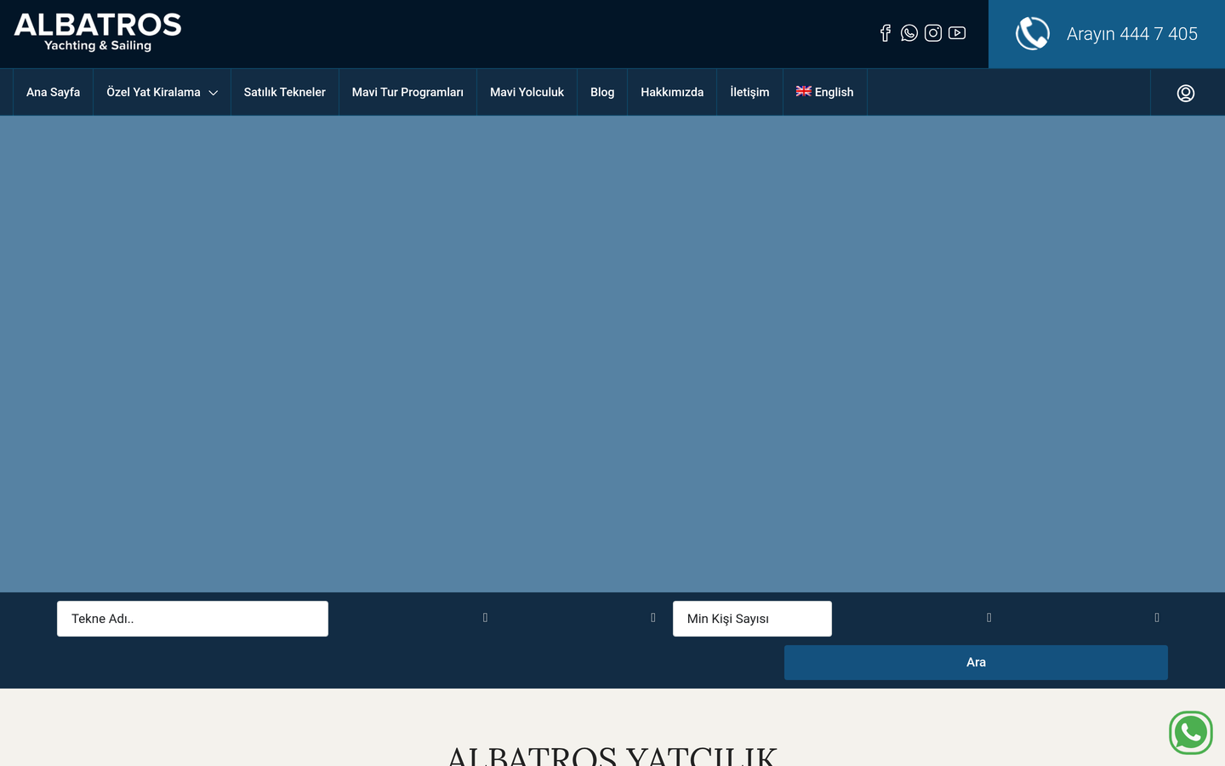1225x766 pixels.
Task: Open Hakkımızda in the navigation bar
Action: pyautogui.click(x=672, y=92)
